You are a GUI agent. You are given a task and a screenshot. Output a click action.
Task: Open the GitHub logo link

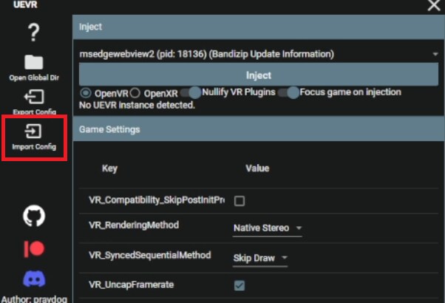click(34, 216)
